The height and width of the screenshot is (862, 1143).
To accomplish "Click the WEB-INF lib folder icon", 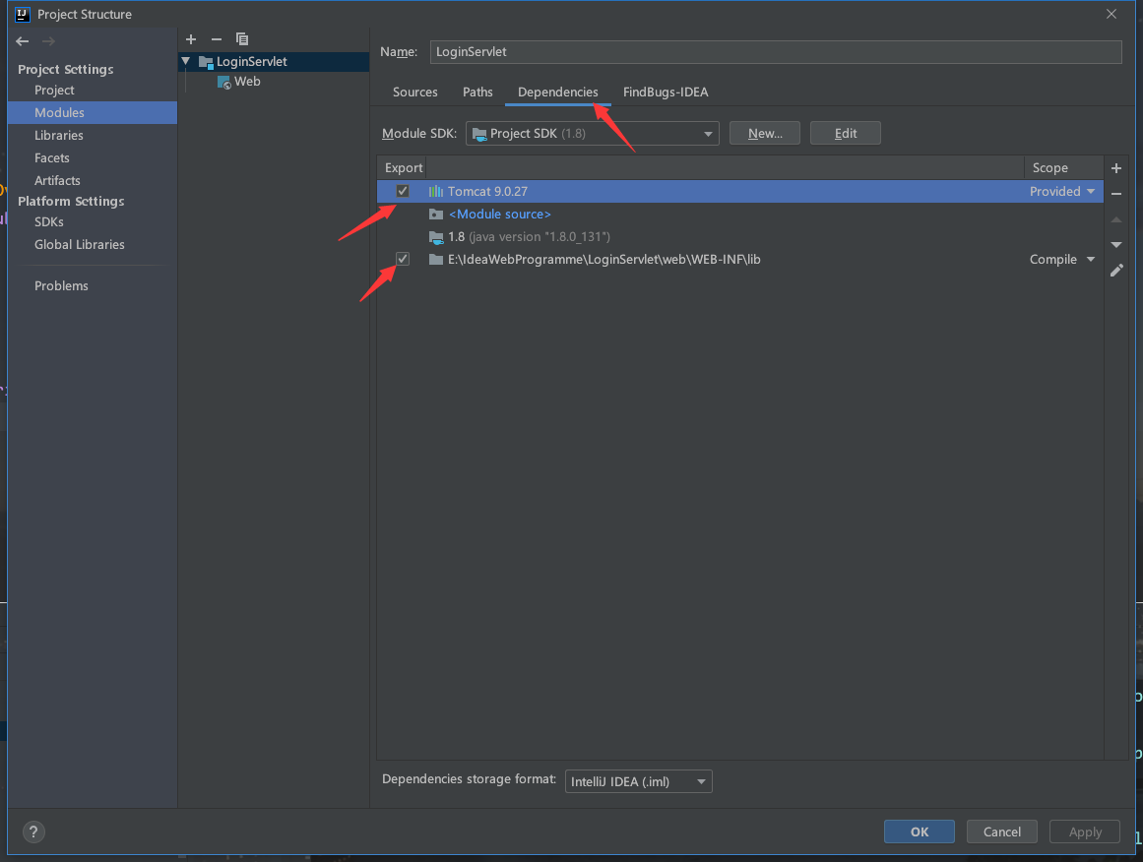I will click(436, 260).
